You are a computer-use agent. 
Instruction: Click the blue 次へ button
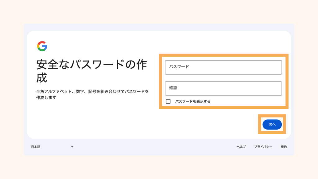pyautogui.click(x=272, y=124)
